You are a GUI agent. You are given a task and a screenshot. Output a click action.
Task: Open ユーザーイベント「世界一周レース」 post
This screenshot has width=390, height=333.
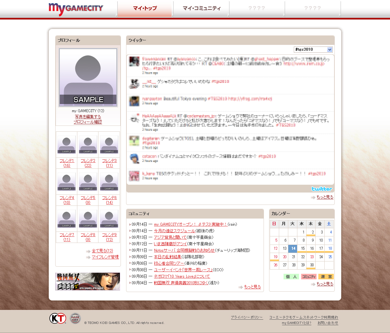pos(183,270)
